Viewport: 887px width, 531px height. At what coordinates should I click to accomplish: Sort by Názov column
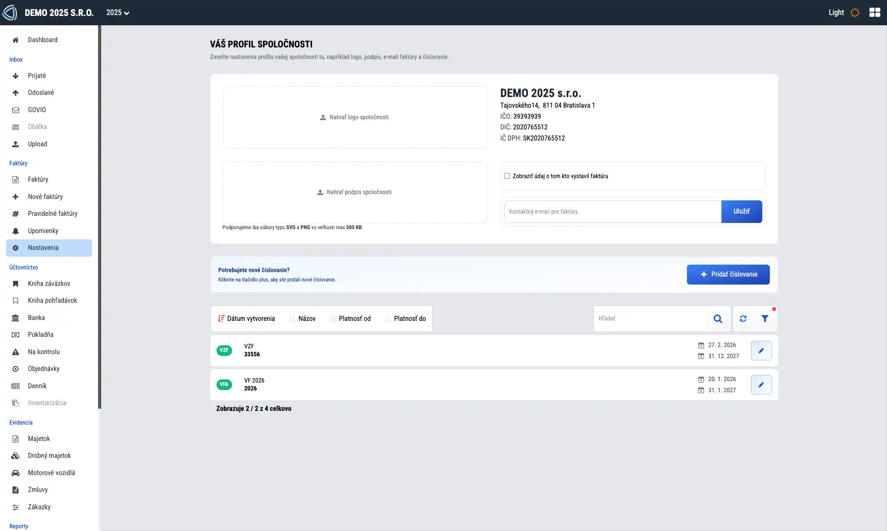click(x=302, y=319)
